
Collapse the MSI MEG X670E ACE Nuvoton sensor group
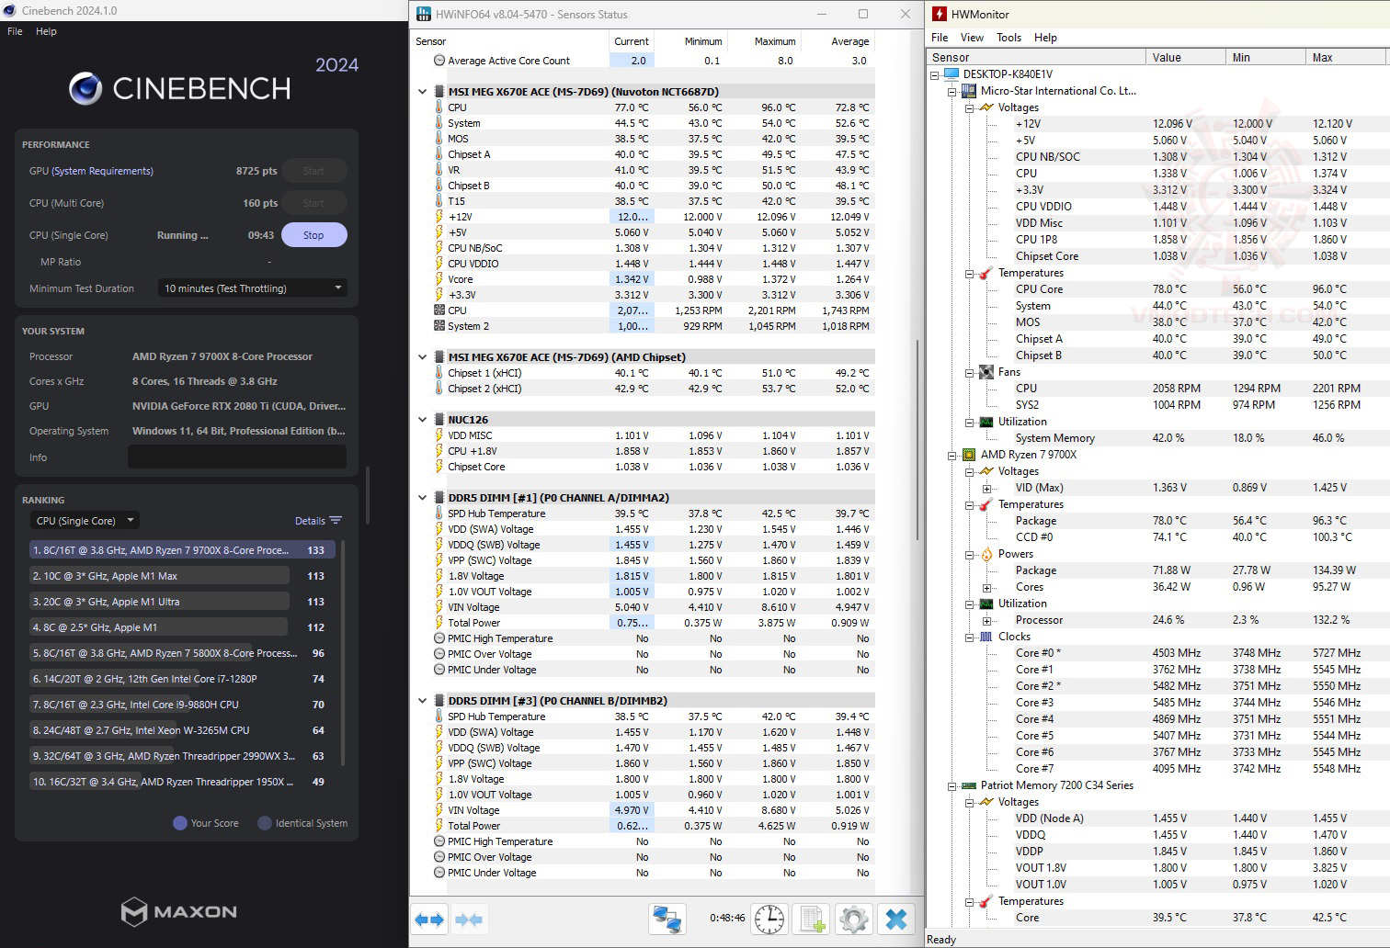point(423,92)
